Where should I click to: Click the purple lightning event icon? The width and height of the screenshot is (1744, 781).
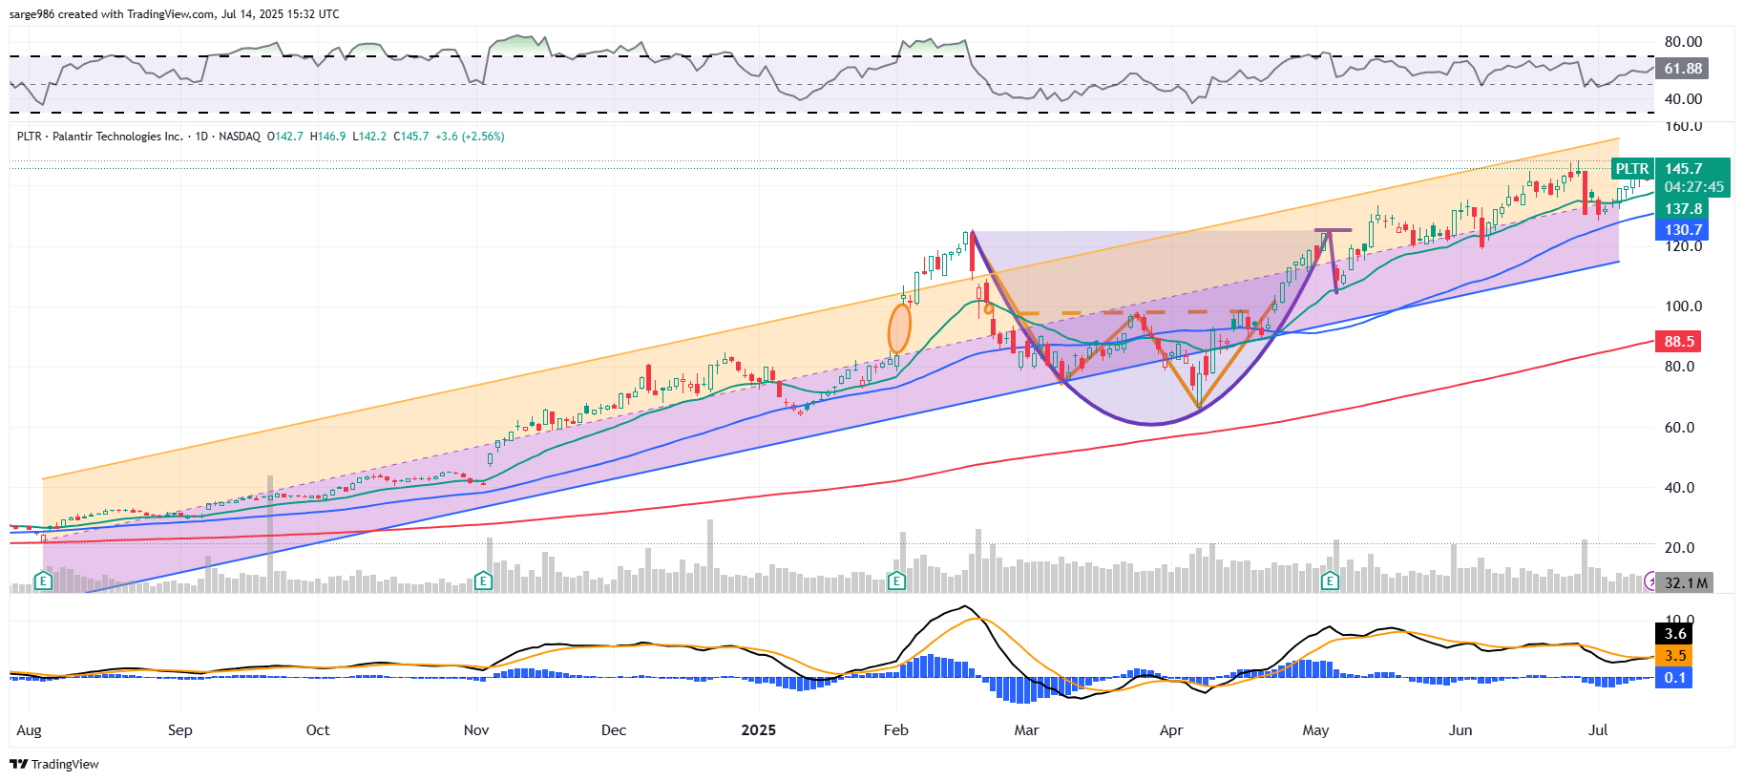click(x=1650, y=580)
